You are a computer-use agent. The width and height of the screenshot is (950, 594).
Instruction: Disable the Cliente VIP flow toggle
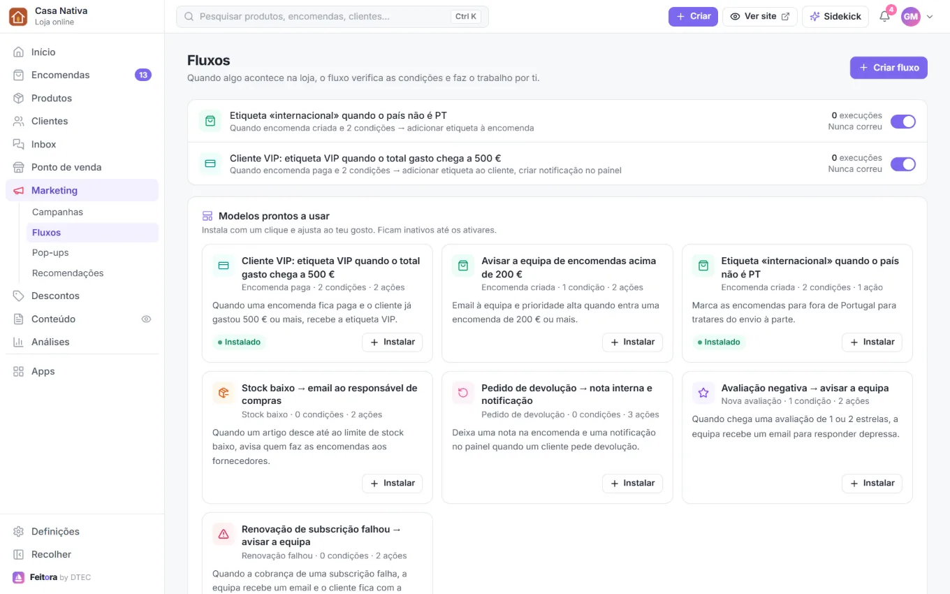[902, 164]
